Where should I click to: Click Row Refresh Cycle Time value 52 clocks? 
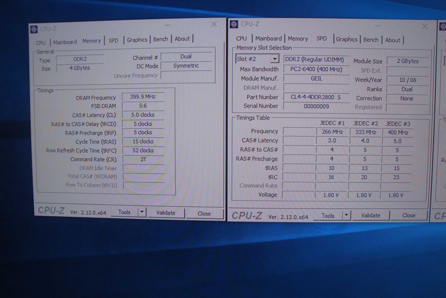[x=143, y=151]
